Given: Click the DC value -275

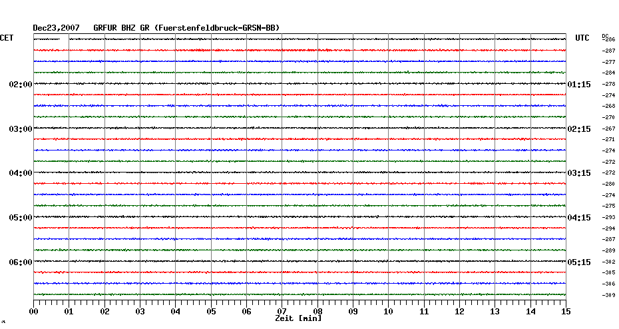Looking at the screenshot, I should click(609, 206).
